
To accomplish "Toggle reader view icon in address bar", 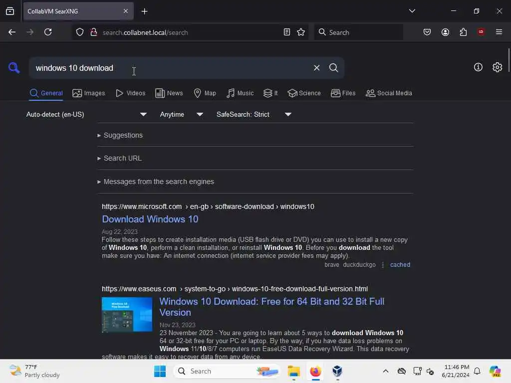I will point(287,32).
